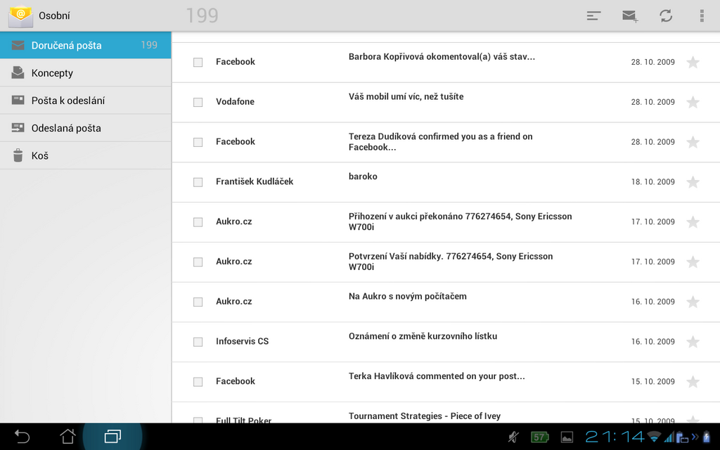Open the Koncepty drafts folder
The image size is (720, 450).
(52, 73)
